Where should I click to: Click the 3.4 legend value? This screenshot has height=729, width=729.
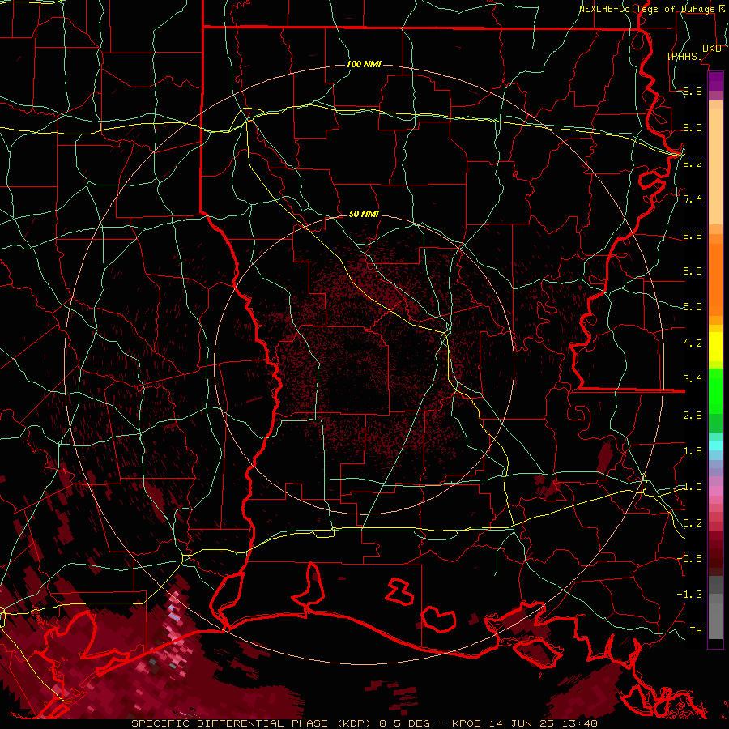click(693, 379)
